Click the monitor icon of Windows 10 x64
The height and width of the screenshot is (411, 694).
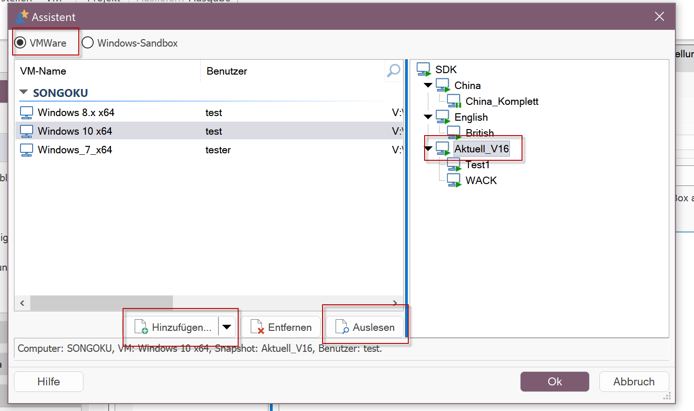[x=27, y=131]
